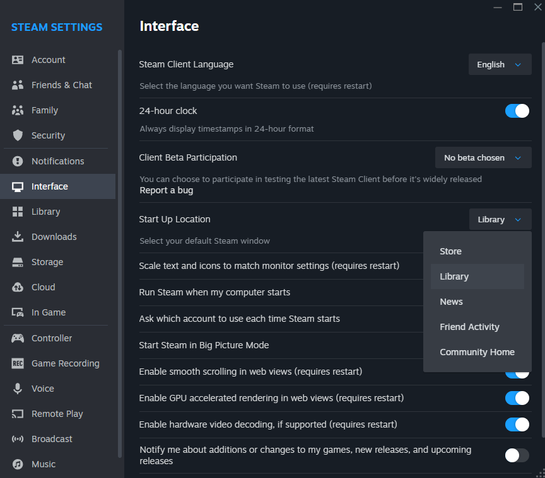Open the Steam Client Language dropdown
The height and width of the screenshot is (478, 545).
click(500, 64)
